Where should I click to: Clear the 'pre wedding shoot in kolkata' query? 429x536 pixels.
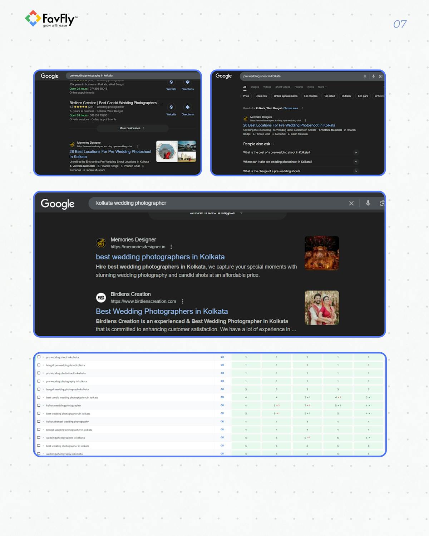[x=365, y=76]
